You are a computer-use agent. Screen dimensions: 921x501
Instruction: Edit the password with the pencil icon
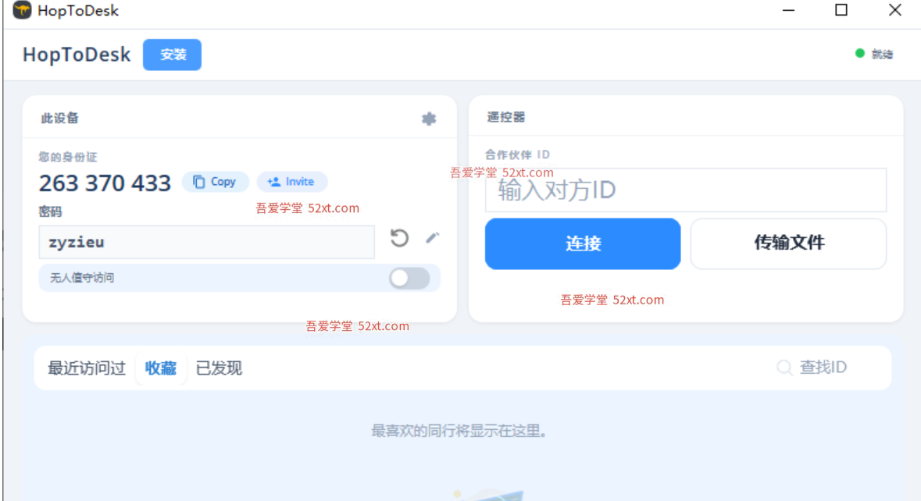(x=432, y=237)
